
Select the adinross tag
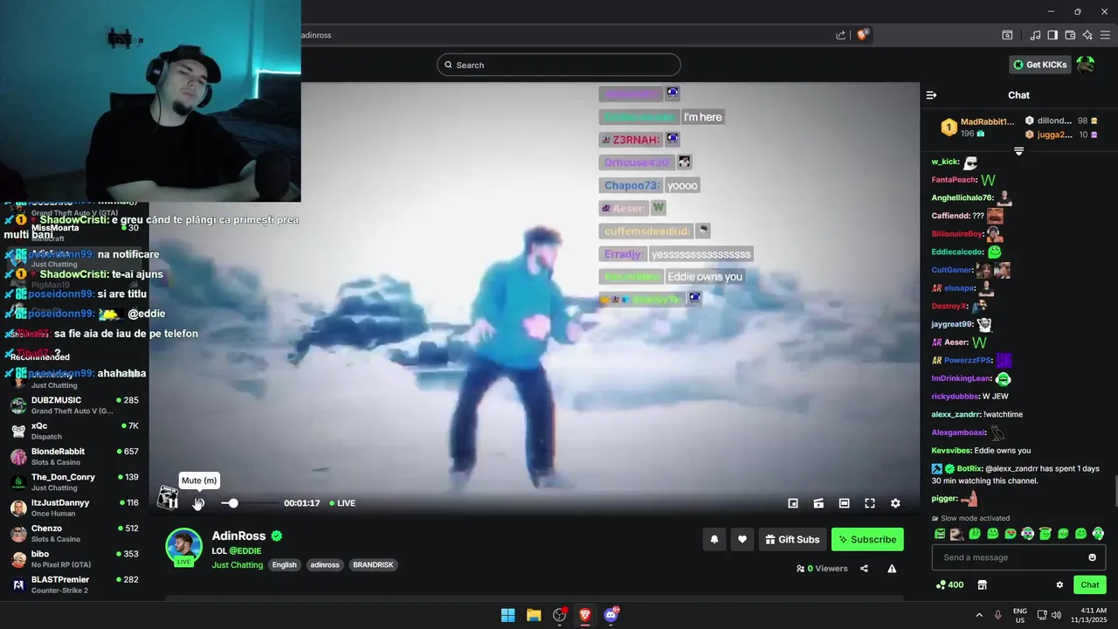coord(324,565)
